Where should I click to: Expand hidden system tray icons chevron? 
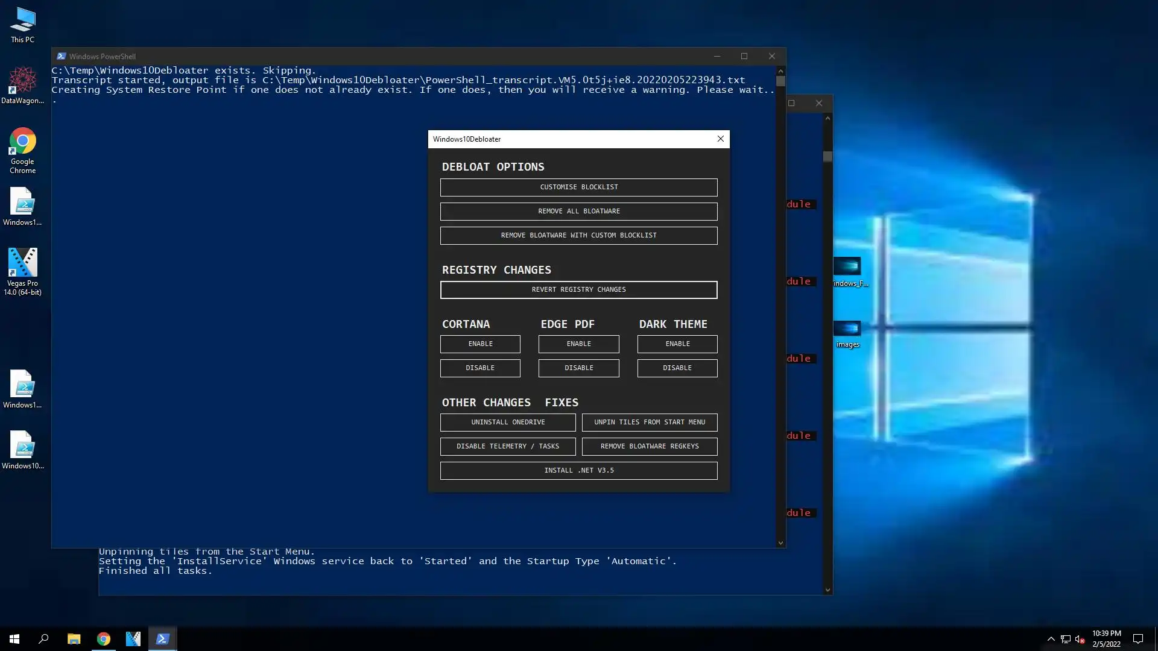click(1051, 639)
